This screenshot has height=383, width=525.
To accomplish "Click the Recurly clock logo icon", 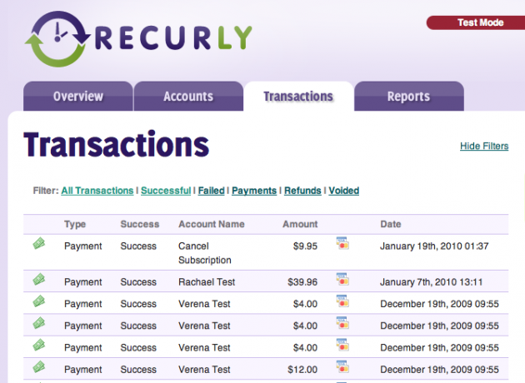I will tap(56, 38).
